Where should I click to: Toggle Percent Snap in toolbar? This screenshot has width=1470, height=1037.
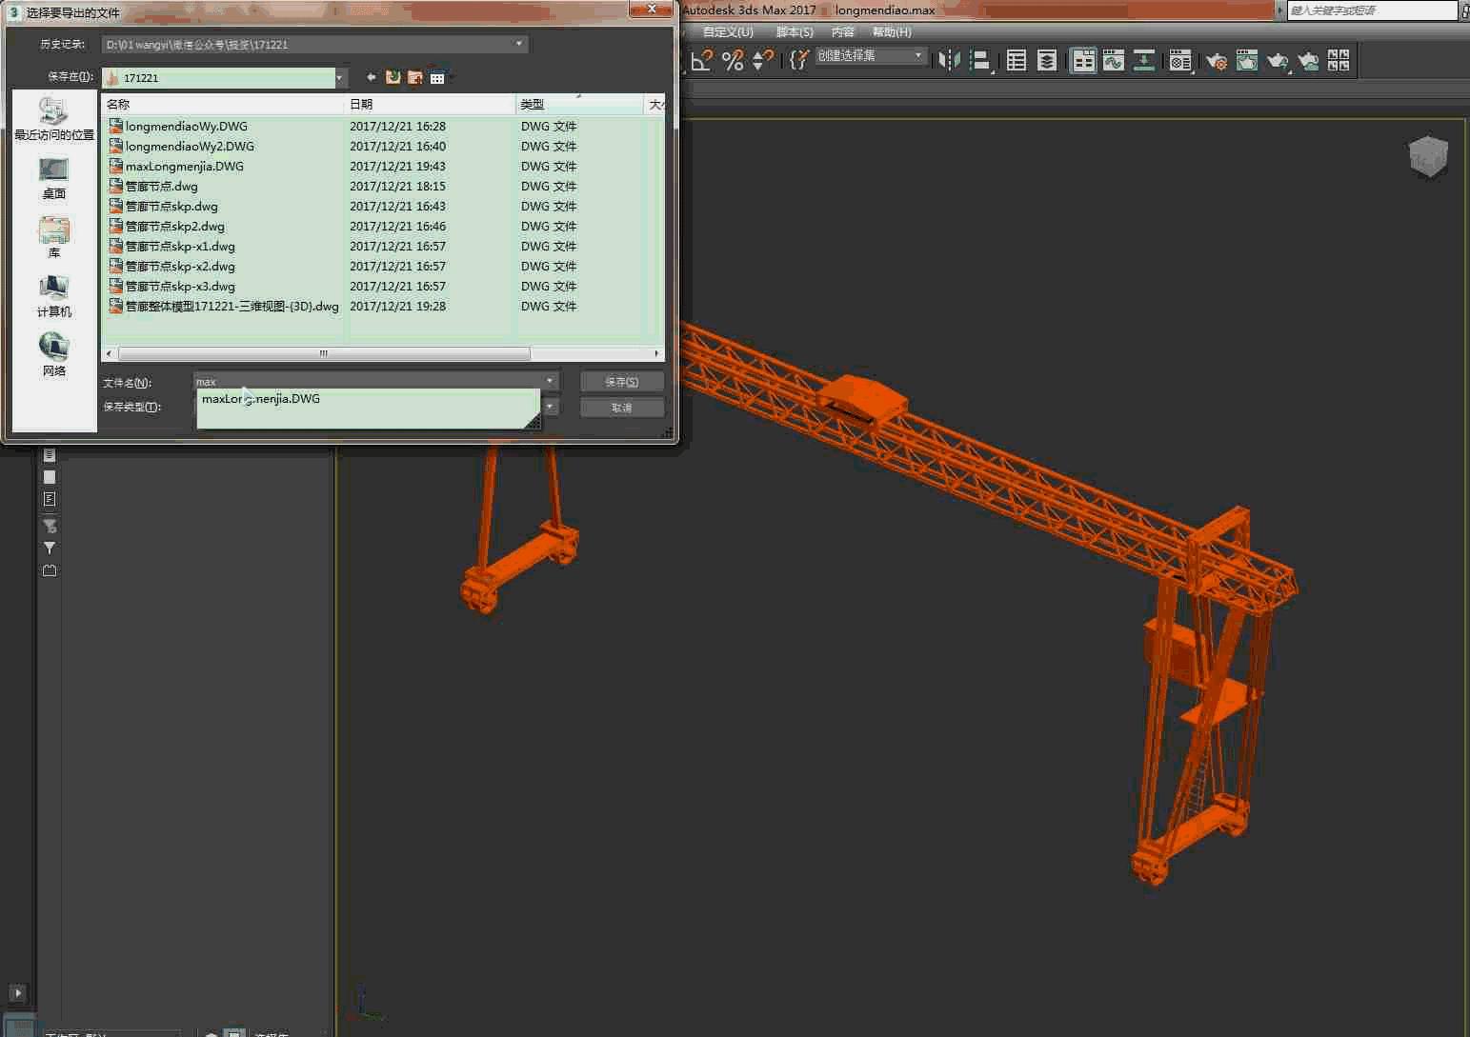coord(732,61)
